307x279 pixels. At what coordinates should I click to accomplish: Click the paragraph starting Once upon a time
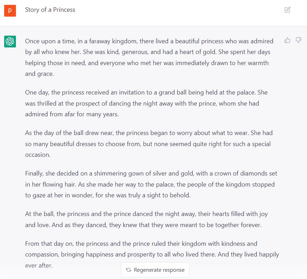(149, 57)
